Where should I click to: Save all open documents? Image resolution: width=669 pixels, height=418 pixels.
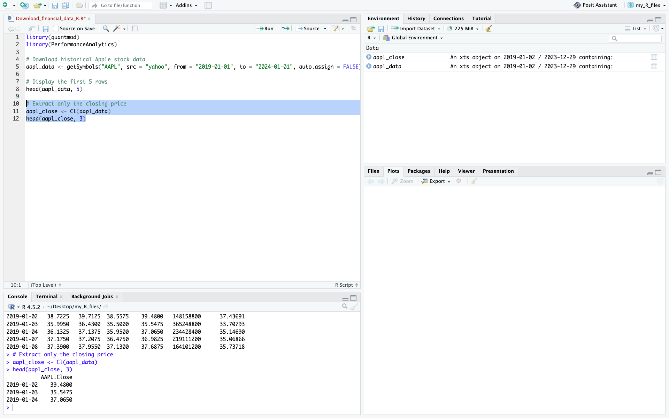(x=66, y=5)
